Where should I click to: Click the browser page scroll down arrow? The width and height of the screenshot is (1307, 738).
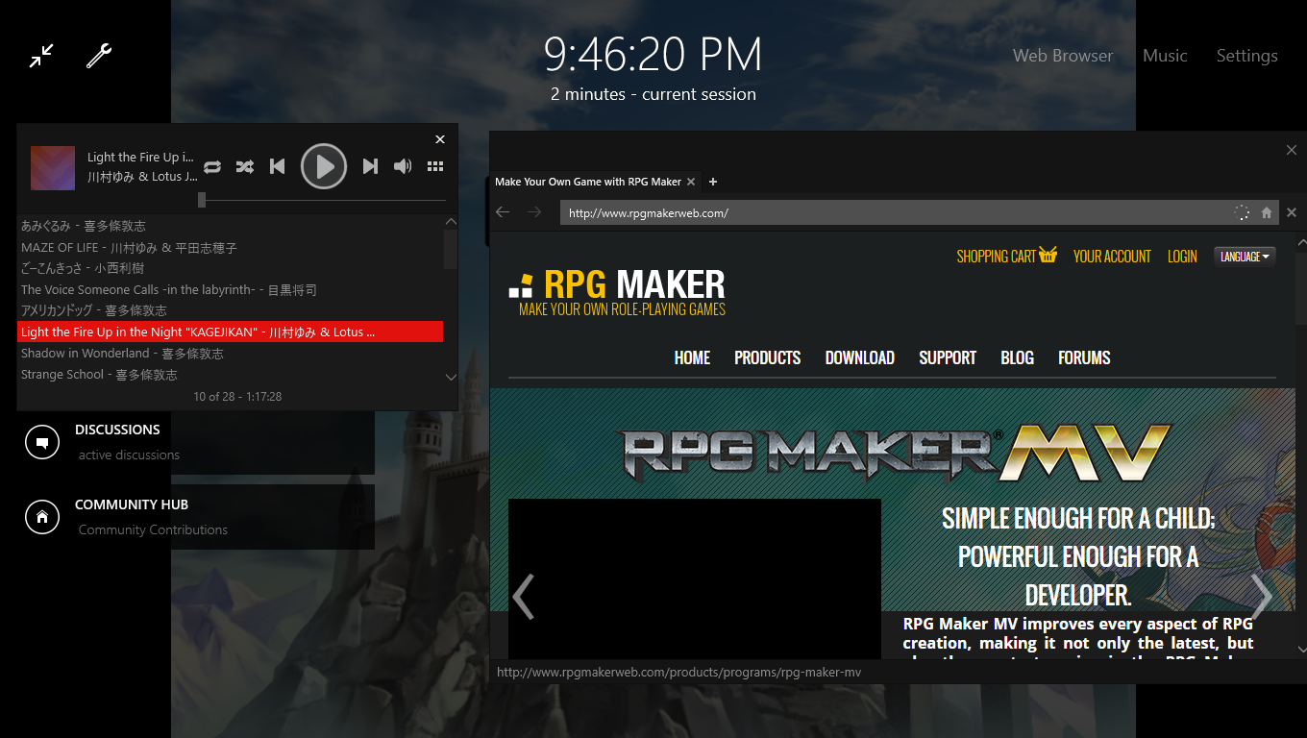pos(1301,650)
